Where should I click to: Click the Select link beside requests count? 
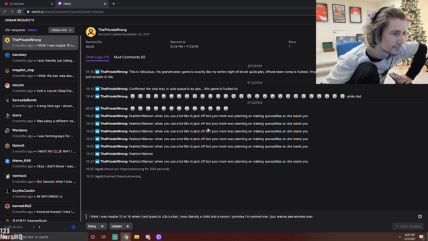(x=32, y=30)
